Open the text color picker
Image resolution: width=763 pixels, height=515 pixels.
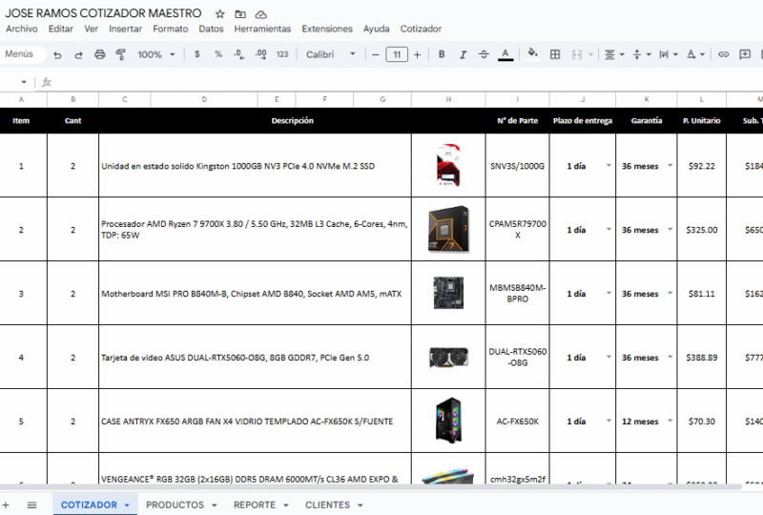coord(505,54)
